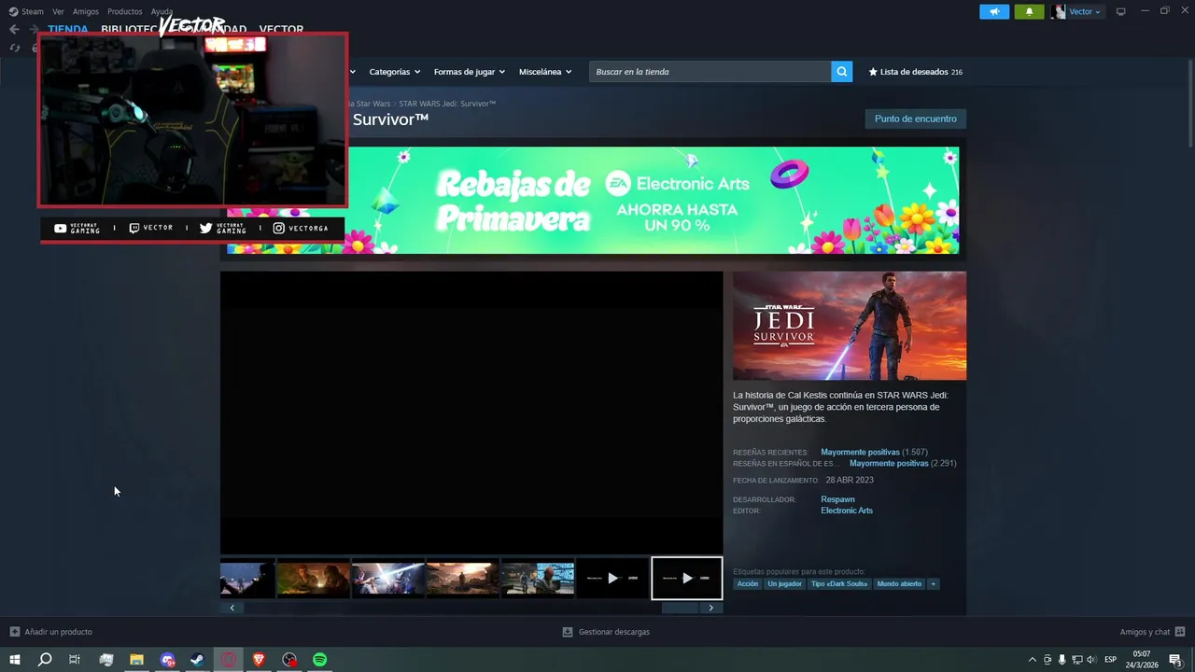Viewport: 1195px width, 672px height.
Task: Click the page refresh icon
Action: [x=15, y=48]
